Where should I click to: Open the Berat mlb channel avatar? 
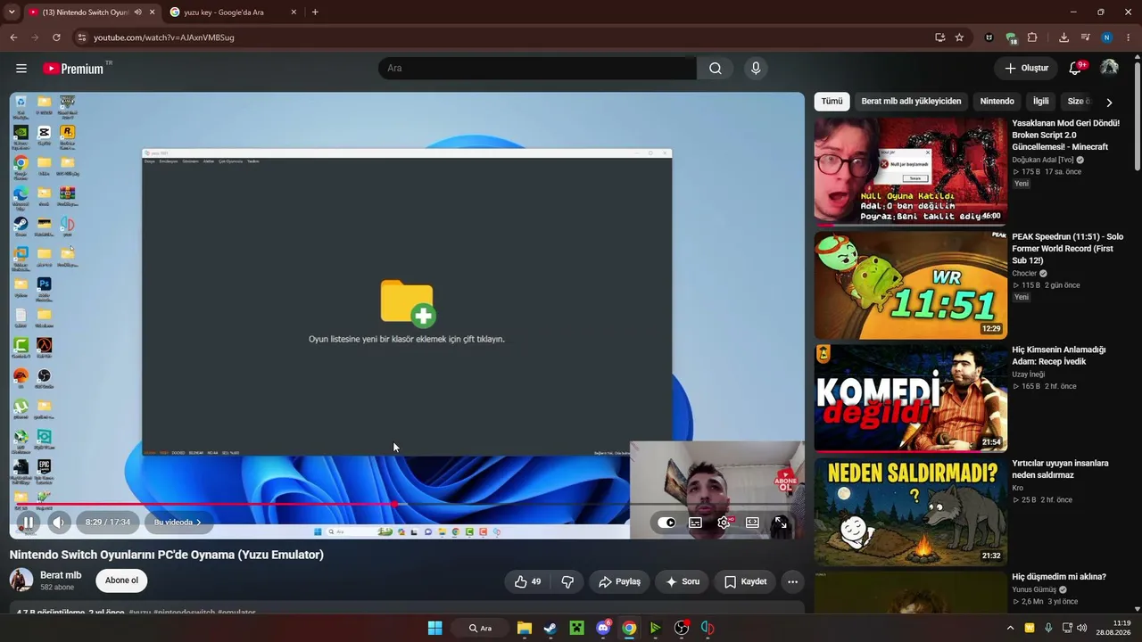pos(21,580)
